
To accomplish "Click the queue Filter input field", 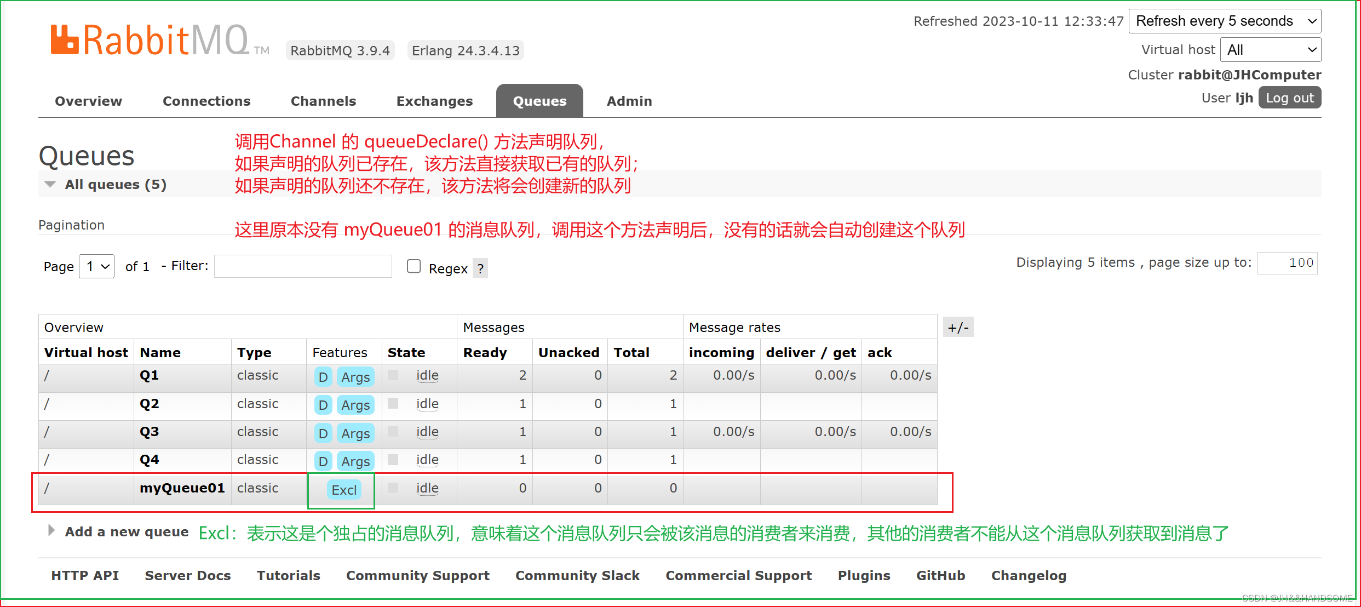I will coord(303,266).
